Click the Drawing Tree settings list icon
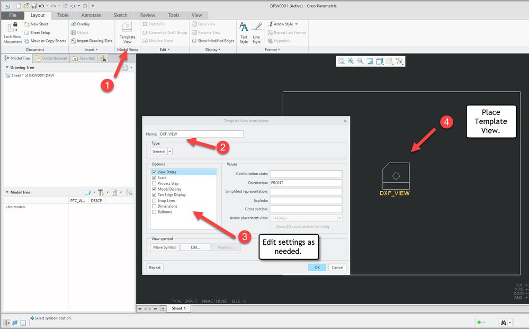Screen dimensions: 529x329 click(125, 67)
